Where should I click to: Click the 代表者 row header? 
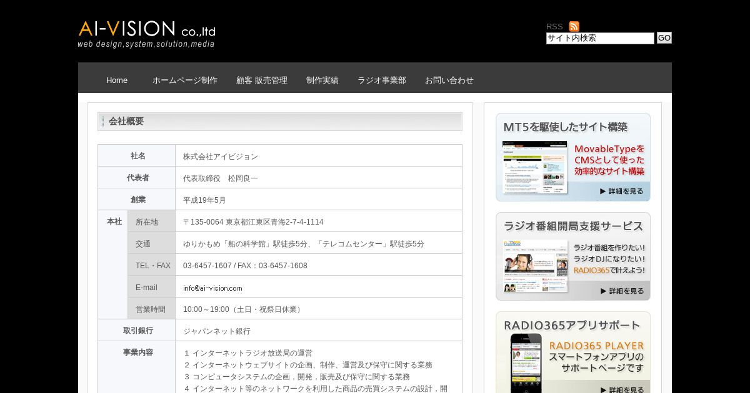click(x=137, y=177)
